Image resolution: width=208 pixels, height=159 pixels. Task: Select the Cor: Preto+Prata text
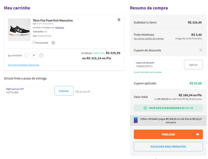pyautogui.click(x=42, y=36)
